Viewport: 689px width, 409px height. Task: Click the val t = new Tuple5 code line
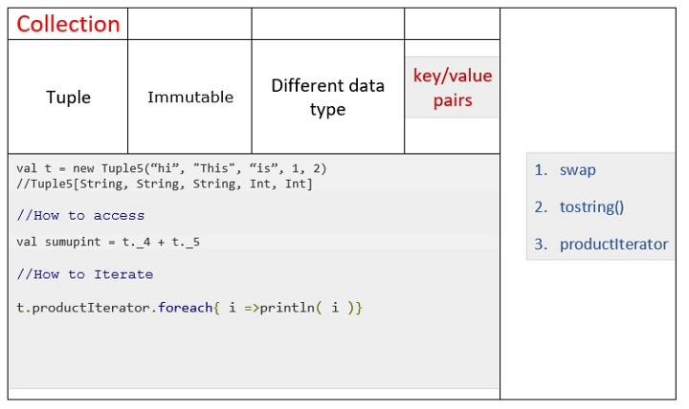171,168
